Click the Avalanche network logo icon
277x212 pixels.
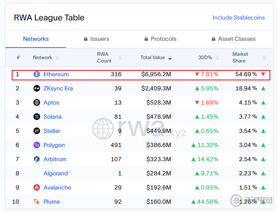click(37, 187)
